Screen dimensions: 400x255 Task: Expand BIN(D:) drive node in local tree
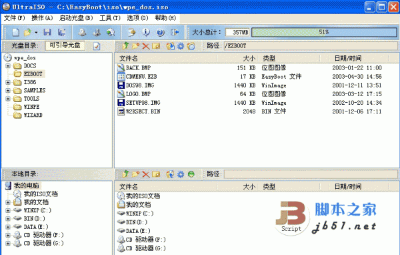[8, 219]
